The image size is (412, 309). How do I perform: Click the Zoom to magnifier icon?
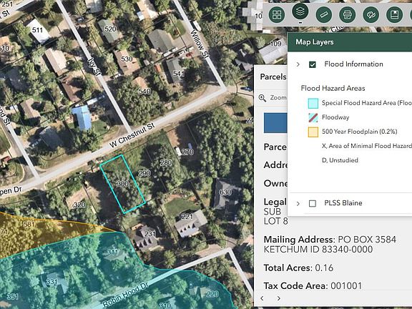[263, 98]
